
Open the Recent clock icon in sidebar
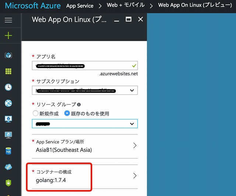[x=8, y=87]
